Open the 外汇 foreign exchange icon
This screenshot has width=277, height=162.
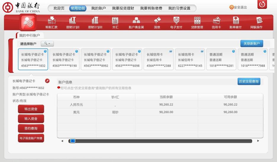[115, 21]
